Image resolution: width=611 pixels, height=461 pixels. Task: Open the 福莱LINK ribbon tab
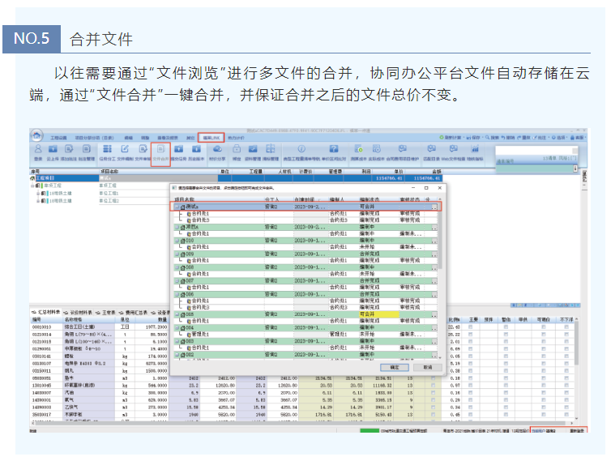point(211,138)
